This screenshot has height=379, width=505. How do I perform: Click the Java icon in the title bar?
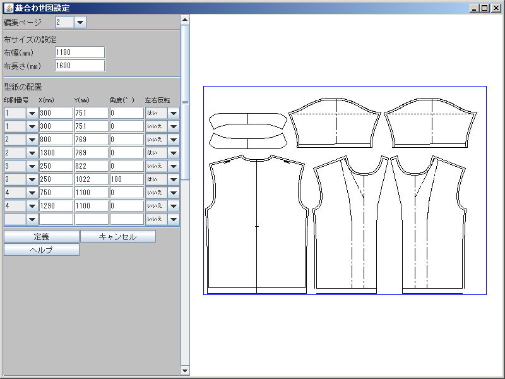pyautogui.click(x=9, y=8)
